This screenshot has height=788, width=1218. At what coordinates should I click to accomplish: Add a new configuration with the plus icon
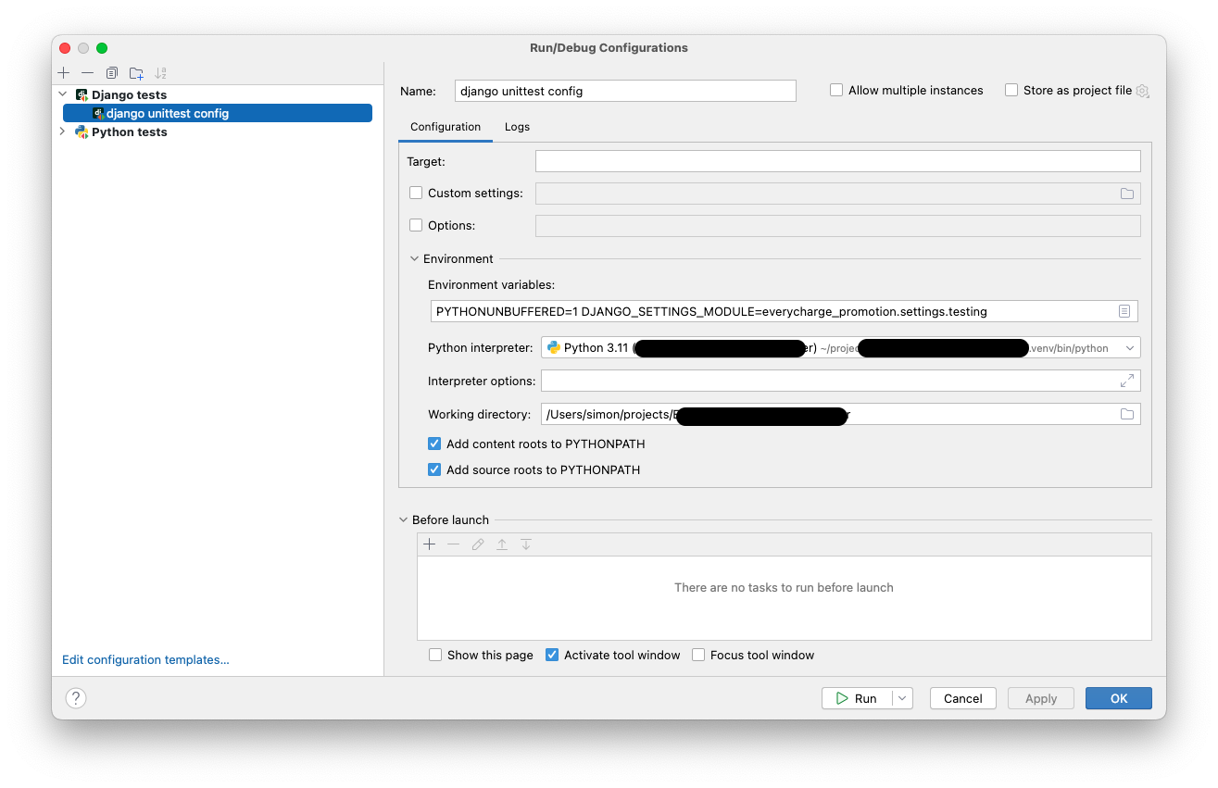pos(63,73)
